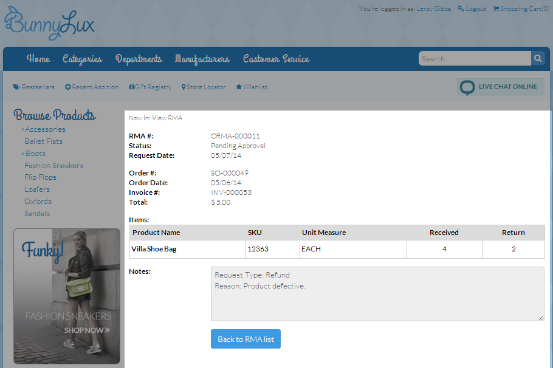The height and width of the screenshot is (368, 553).
Task: Open the Categories menu
Action: (82, 59)
